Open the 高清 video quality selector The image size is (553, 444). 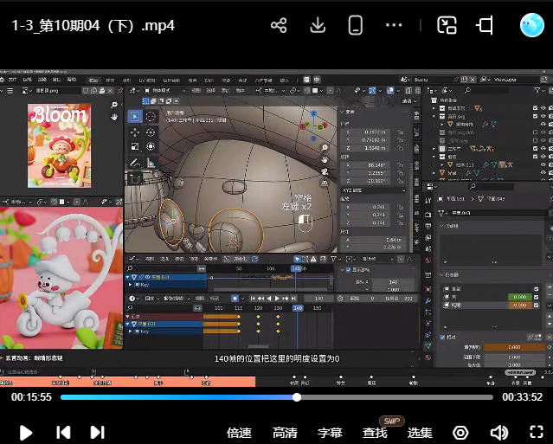click(285, 432)
